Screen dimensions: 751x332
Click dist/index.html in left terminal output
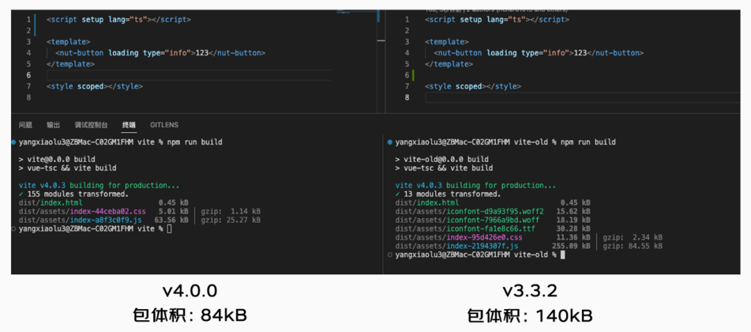coord(51,203)
